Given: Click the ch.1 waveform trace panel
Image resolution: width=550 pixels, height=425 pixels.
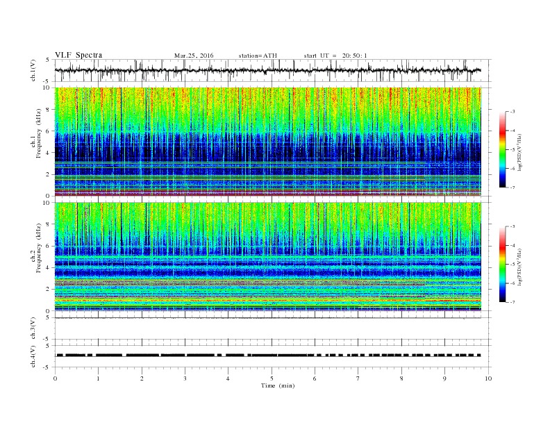Looking at the screenshot, I should 272,70.
